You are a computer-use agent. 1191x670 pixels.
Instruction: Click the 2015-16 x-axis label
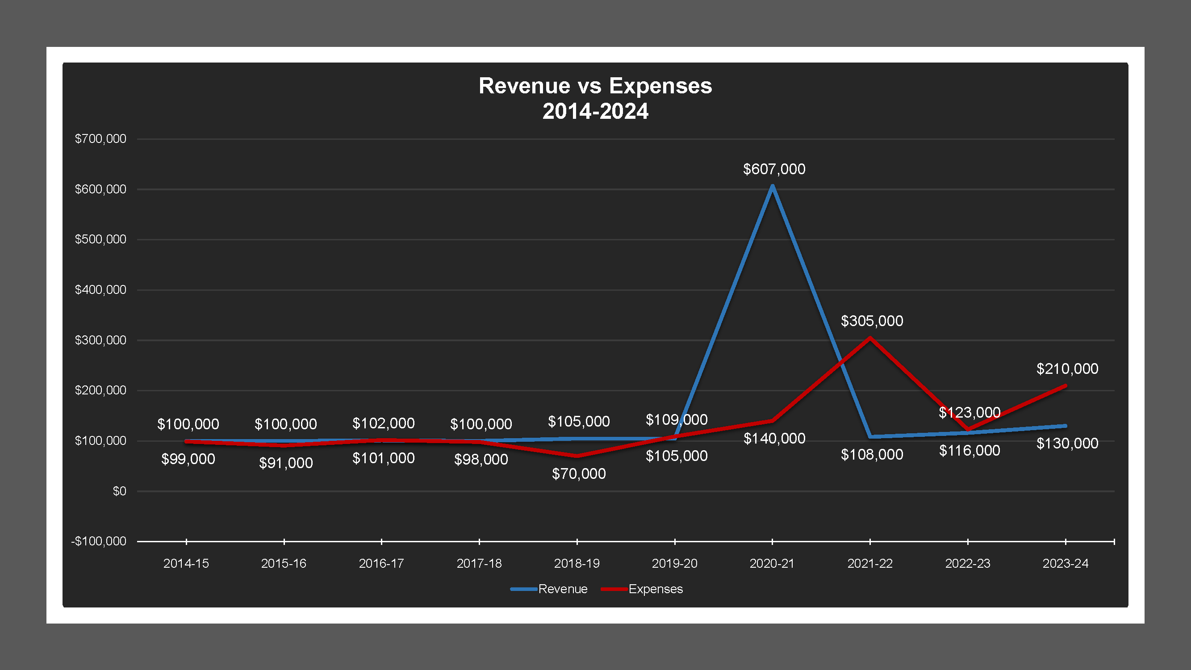tap(284, 563)
